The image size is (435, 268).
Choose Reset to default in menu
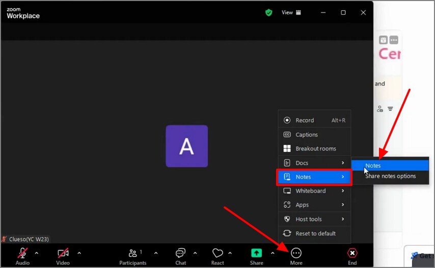(x=315, y=233)
